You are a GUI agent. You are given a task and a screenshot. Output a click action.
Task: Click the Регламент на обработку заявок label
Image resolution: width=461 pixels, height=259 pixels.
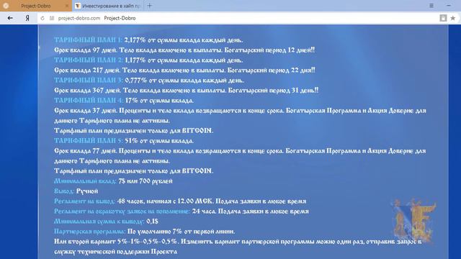pos(122,212)
